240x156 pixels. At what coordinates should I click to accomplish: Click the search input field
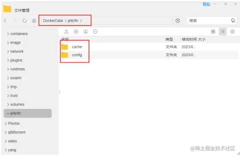click(209, 21)
